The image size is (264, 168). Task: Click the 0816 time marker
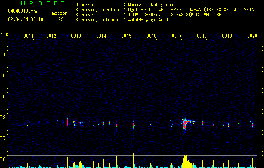(x=152, y=36)
